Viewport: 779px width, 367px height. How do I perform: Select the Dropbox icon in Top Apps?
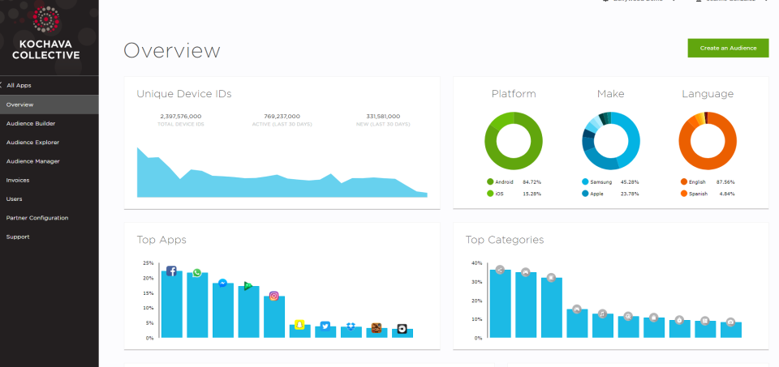[x=351, y=326]
